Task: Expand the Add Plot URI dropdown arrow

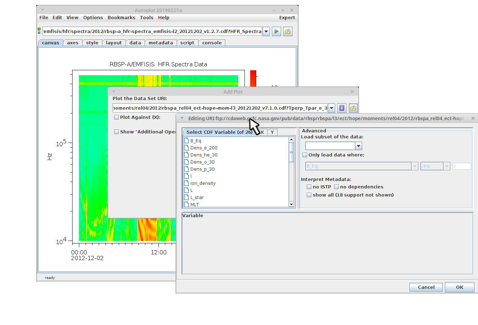Action: pyautogui.click(x=331, y=108)
